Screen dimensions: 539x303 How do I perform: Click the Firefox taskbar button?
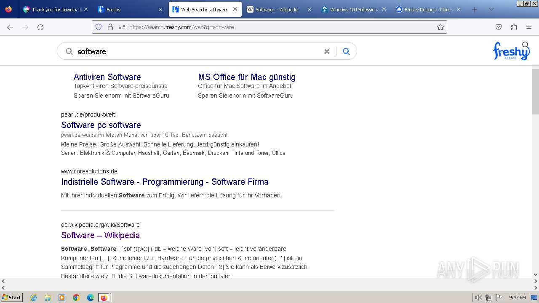pyautogui.click(x=104, y=298)
